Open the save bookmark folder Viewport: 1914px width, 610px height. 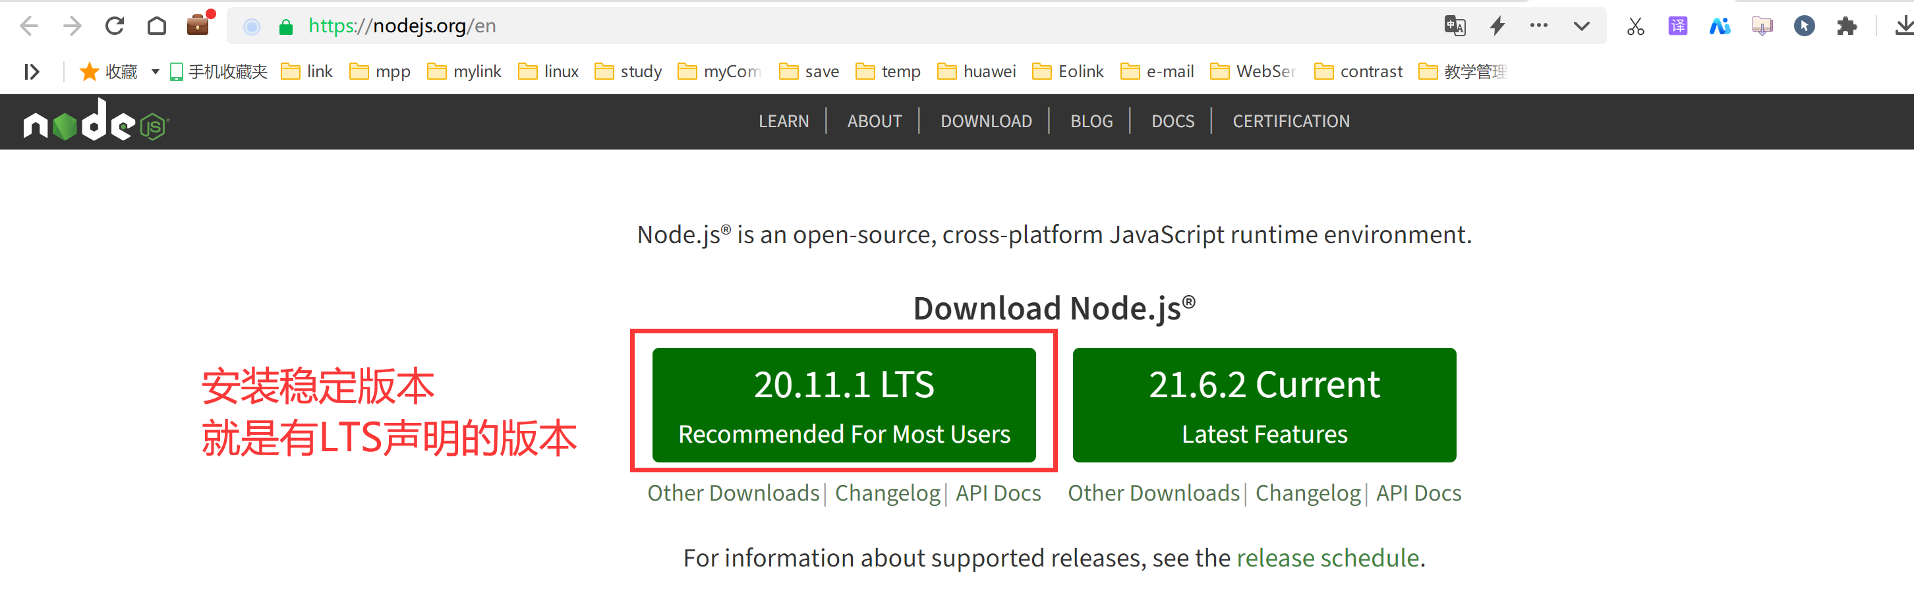pos(809,71)
